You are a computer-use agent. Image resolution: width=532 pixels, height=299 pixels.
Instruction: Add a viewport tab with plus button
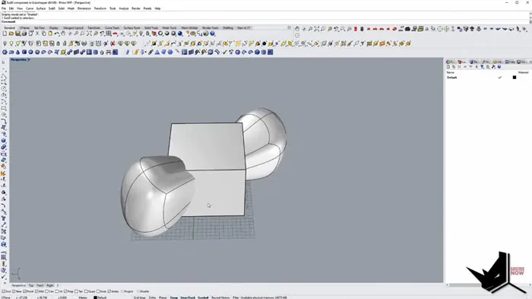pyautogui.click(x=58, y=285)
